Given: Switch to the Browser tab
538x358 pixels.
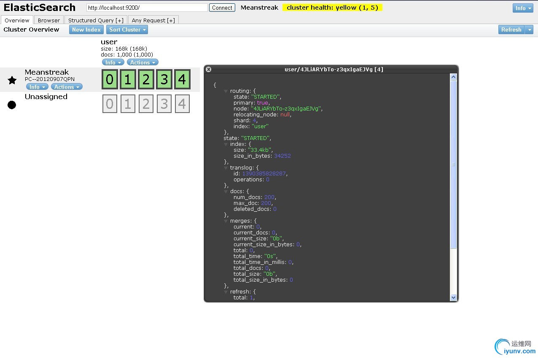Looking at the screenshot, I should (x=49, y=20).
